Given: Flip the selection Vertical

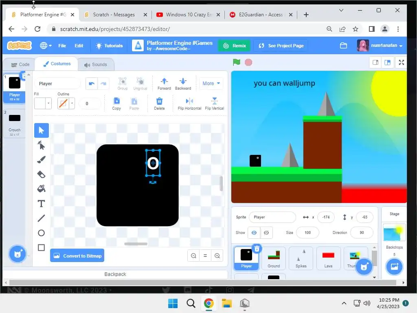Looking at the screenshot, I should [x=214, y=104].
